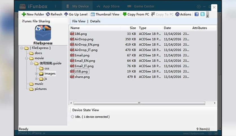
Task: Expand the js folder node
Action: (36, 79)
